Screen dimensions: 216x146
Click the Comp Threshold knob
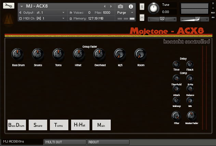(x=176, y=78)
